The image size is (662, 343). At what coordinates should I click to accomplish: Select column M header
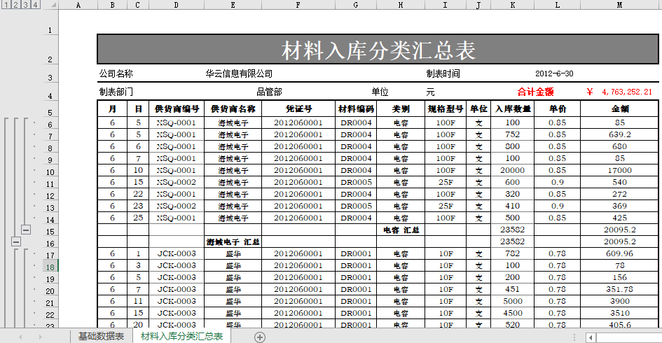point(619,5)
